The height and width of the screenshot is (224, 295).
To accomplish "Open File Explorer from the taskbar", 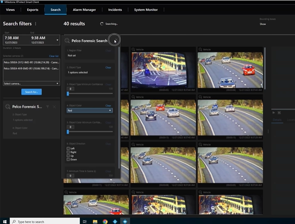I will click(x=95, y=221).
